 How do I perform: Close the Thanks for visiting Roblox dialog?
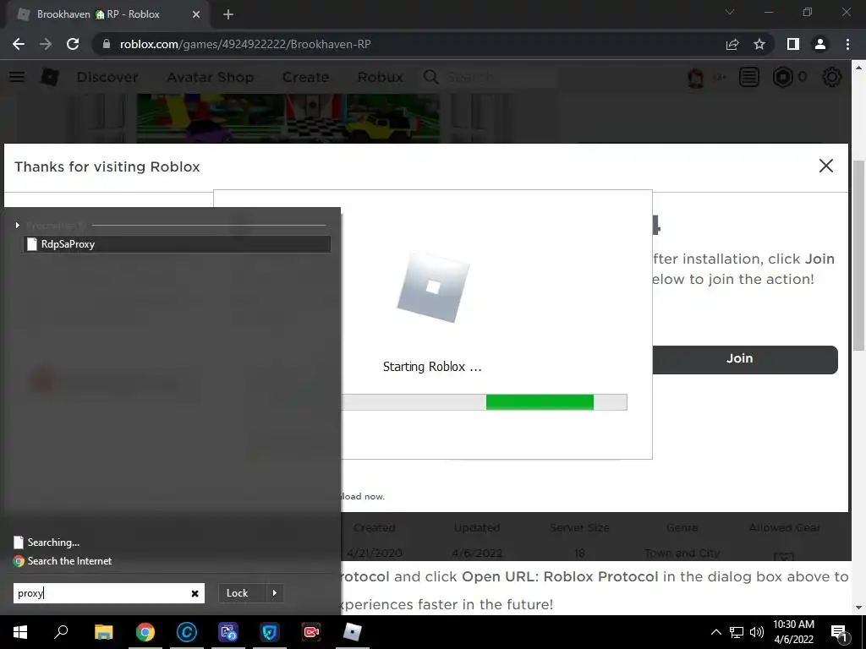825,166
